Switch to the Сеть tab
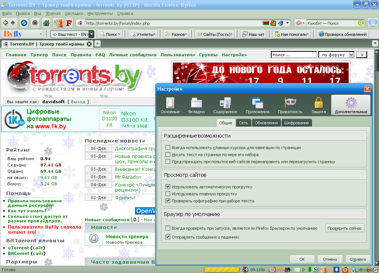Image resolution: width=379 pixels, height=273 pixels. 244,123
